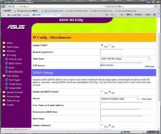This screenshot has width=161, height=134.
Task: Click the Remote Log Server input field
Action: [112, 52]
